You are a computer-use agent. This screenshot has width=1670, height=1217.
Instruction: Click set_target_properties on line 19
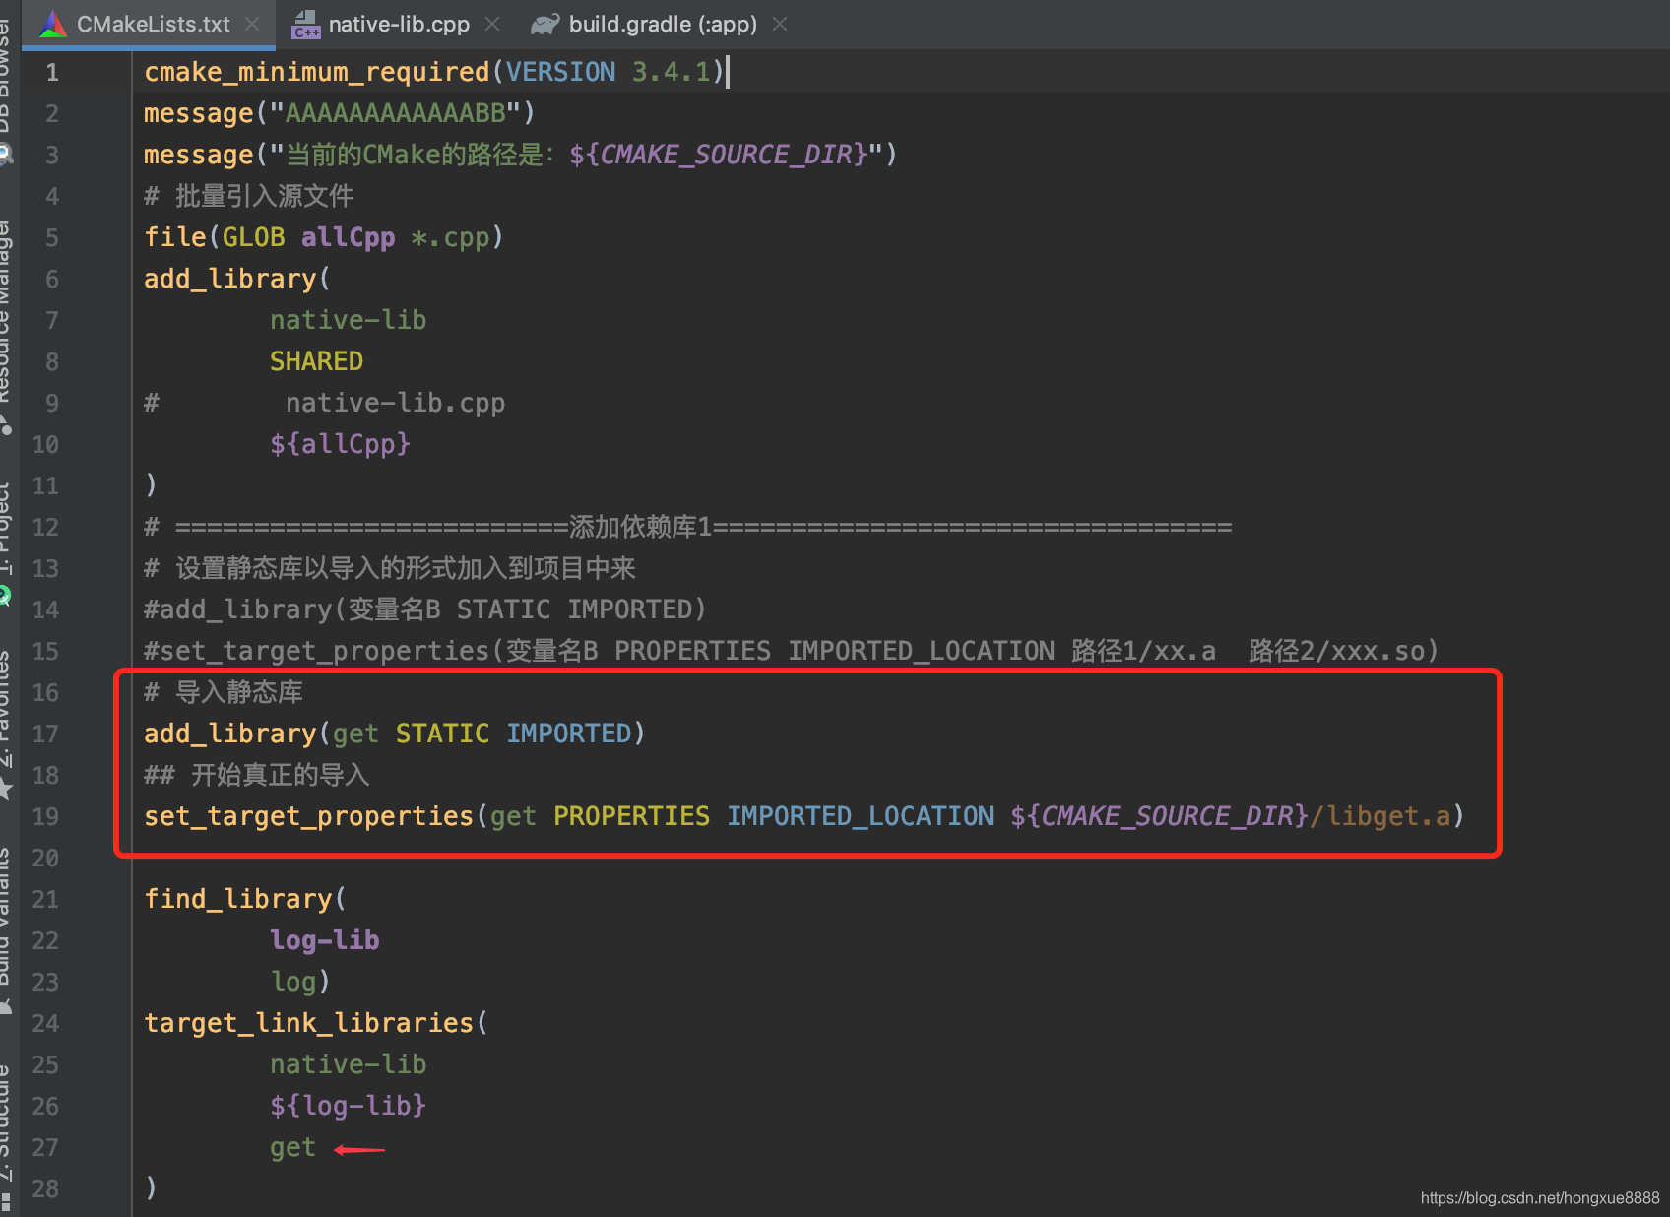[x=308, y=816]
